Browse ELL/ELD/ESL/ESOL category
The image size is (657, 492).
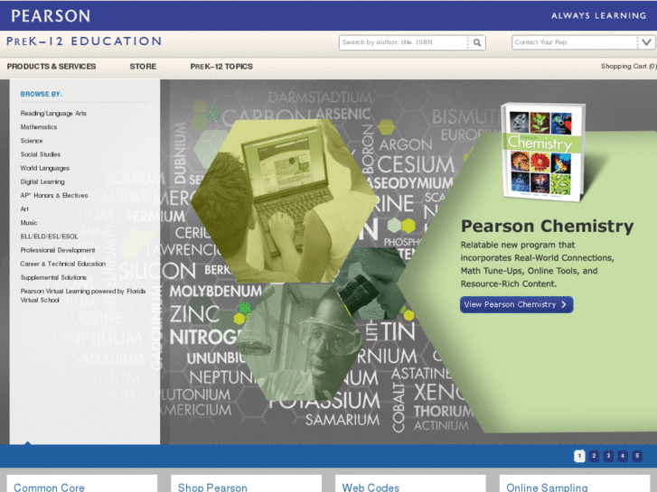point(49,237)
